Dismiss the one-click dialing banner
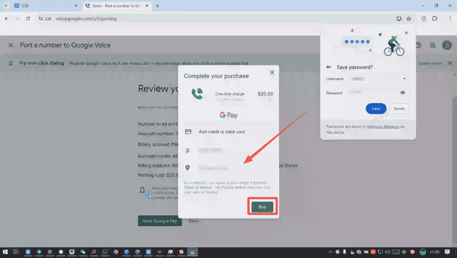The image size is (457, 258). point(450,63)
